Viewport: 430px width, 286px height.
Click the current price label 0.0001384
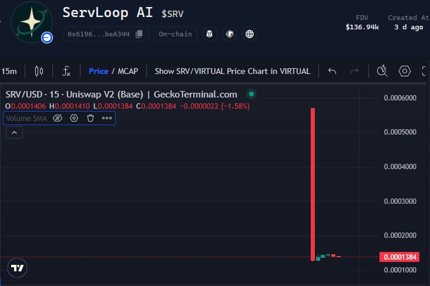pos(399,257)
